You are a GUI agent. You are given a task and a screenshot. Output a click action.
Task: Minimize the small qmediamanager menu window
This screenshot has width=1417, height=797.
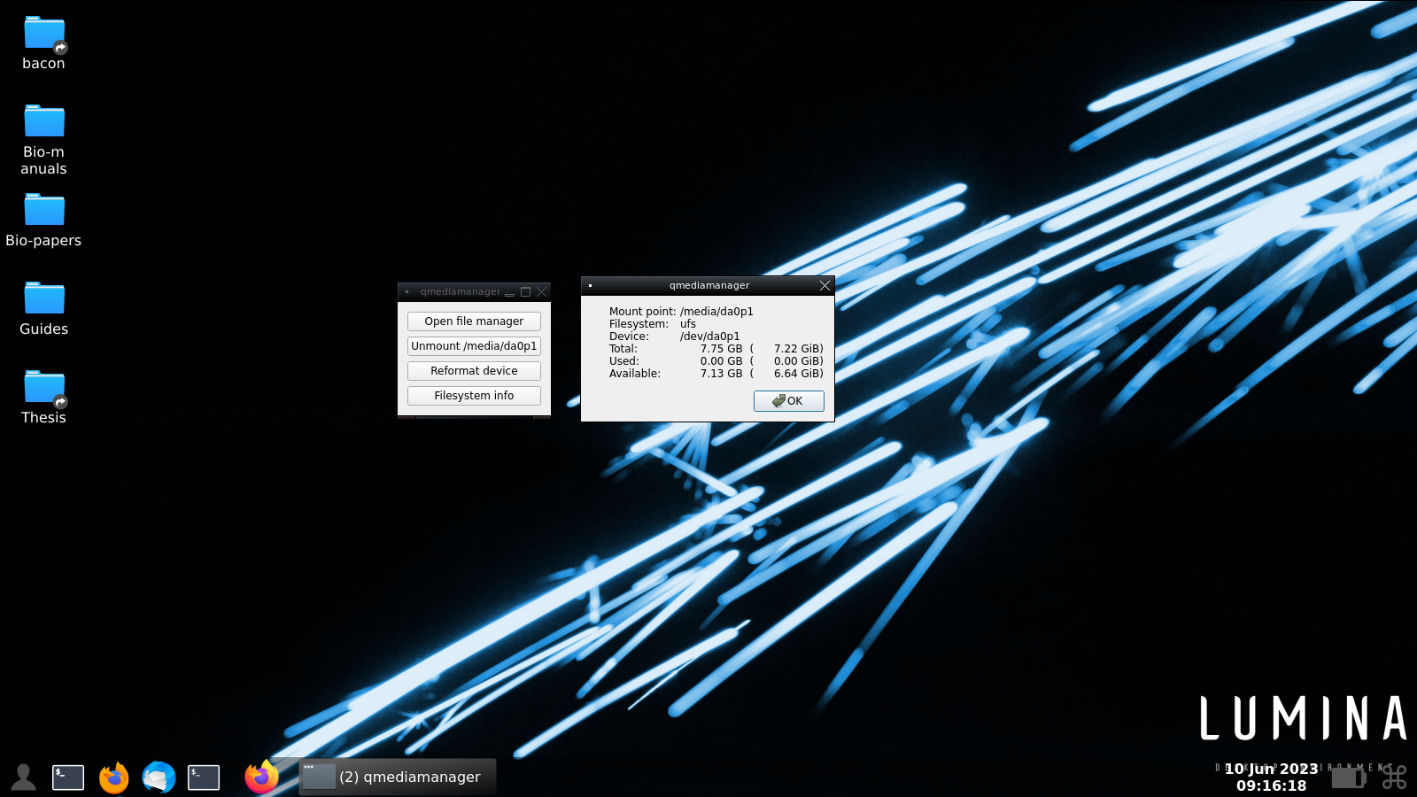[x=510, y=292]
